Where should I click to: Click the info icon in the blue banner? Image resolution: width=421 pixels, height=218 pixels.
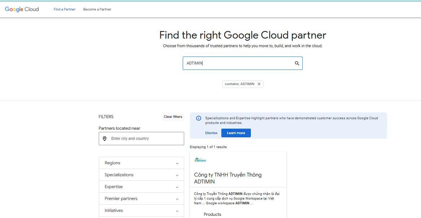click(199, 119)
